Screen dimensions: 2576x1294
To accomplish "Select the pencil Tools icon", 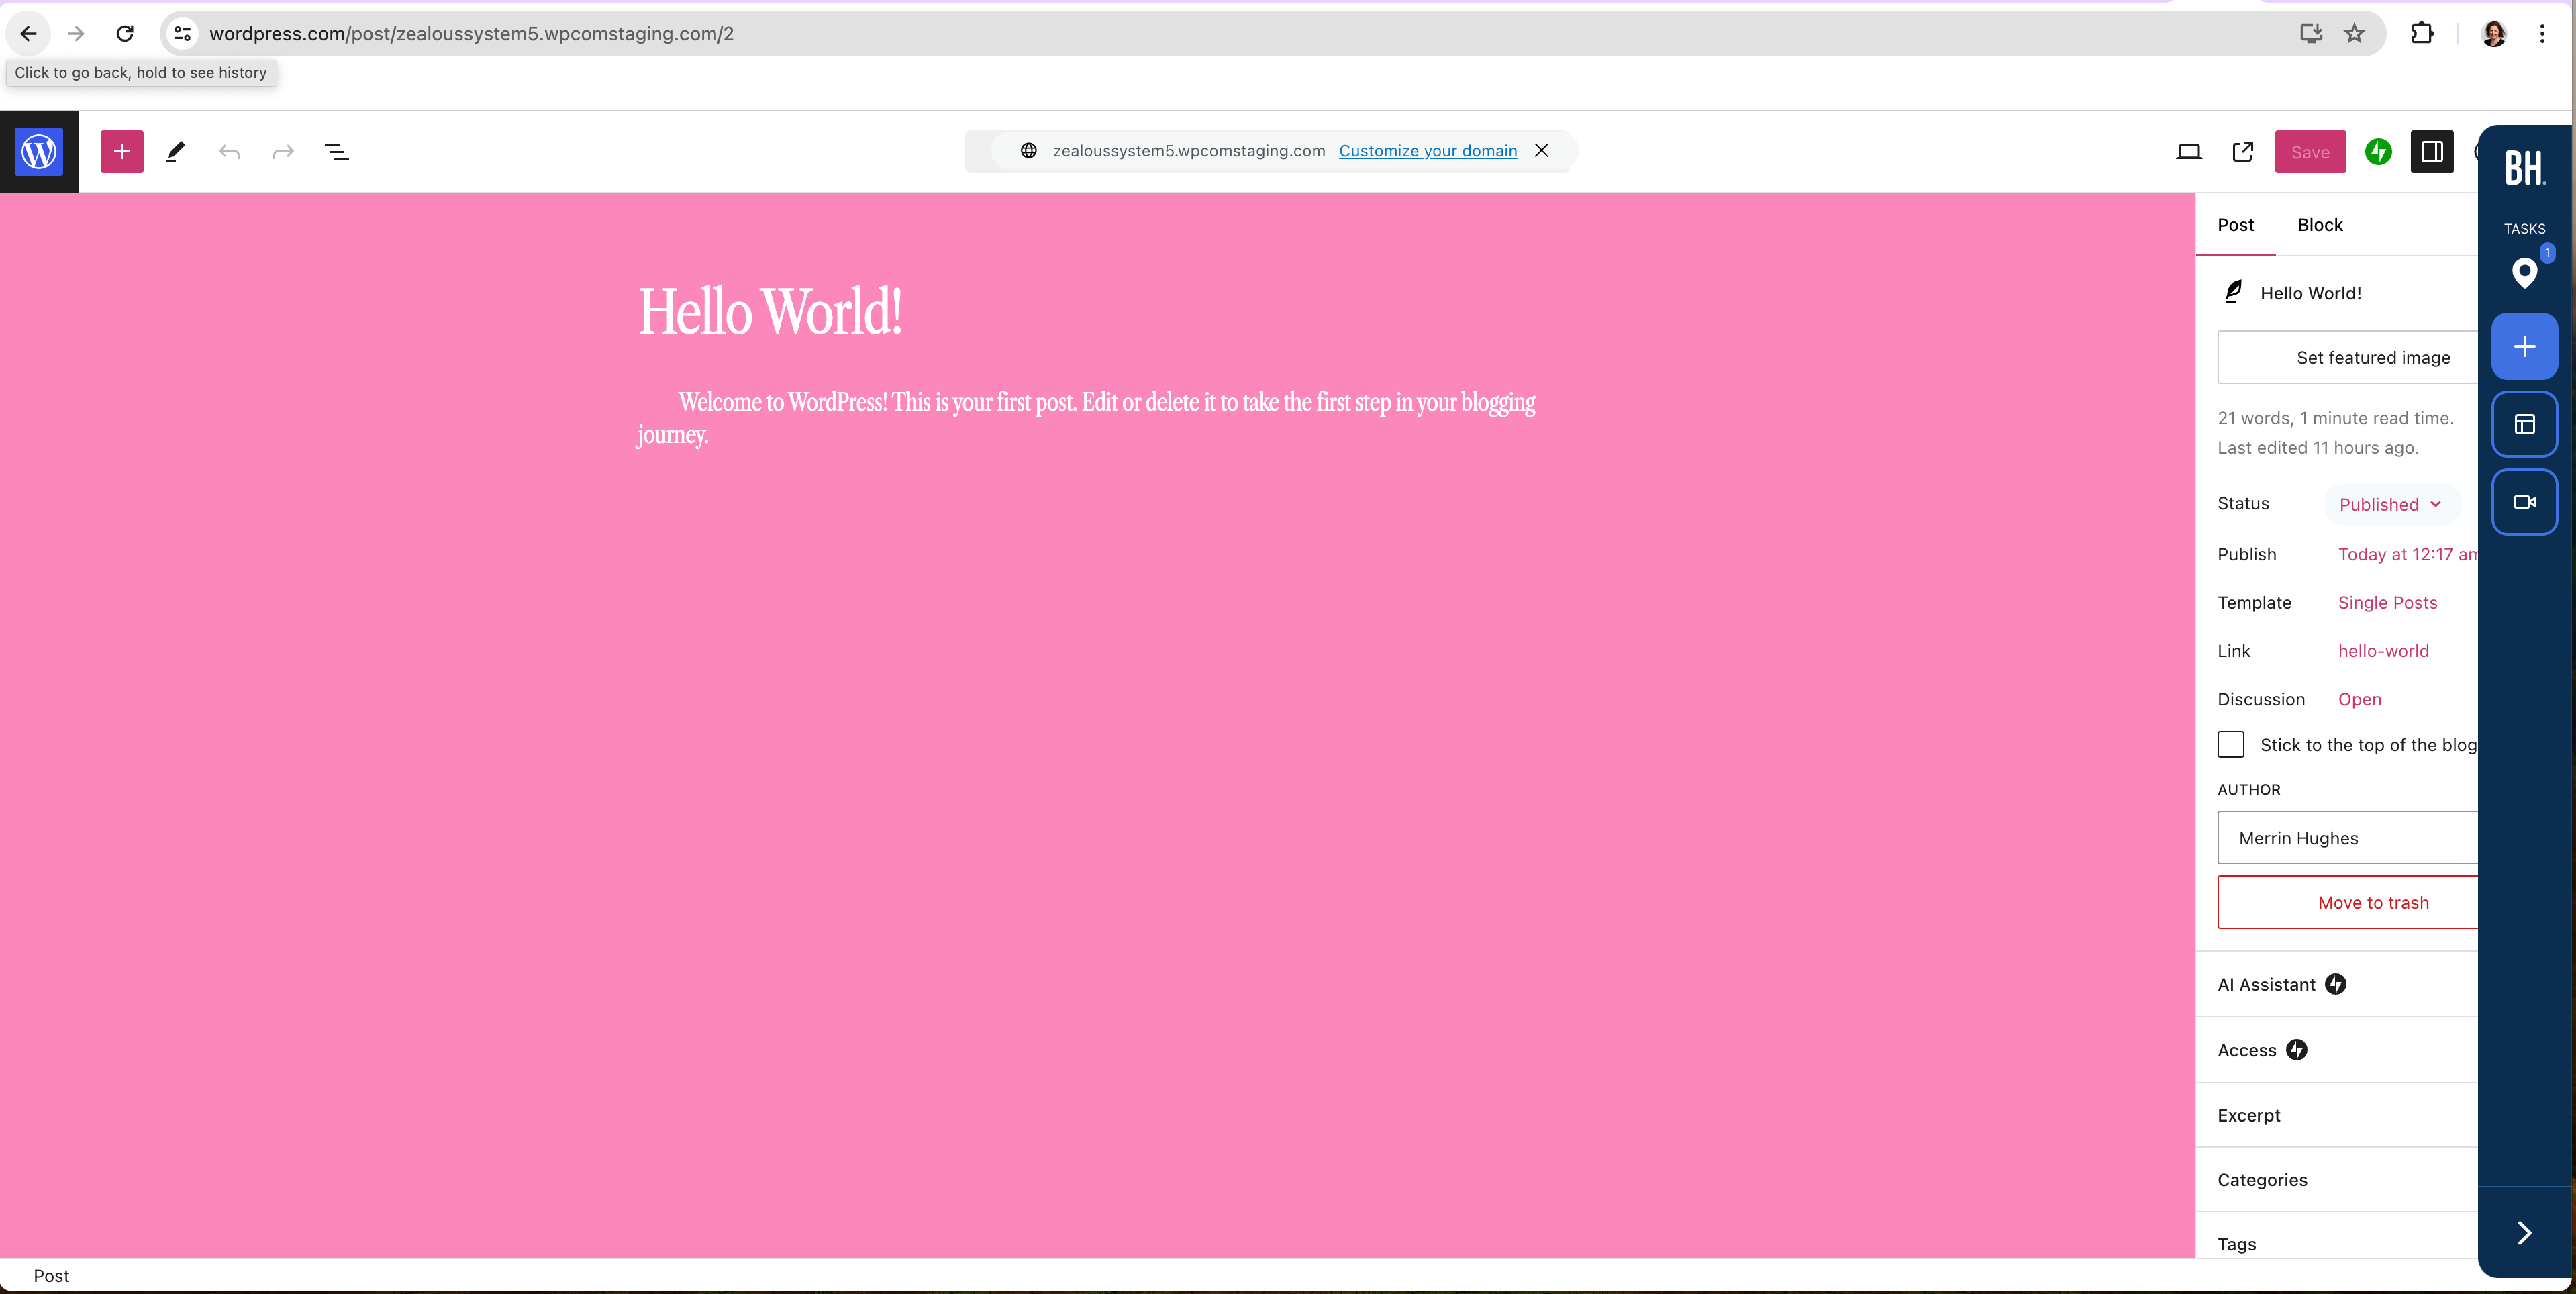I will point(176,152).
